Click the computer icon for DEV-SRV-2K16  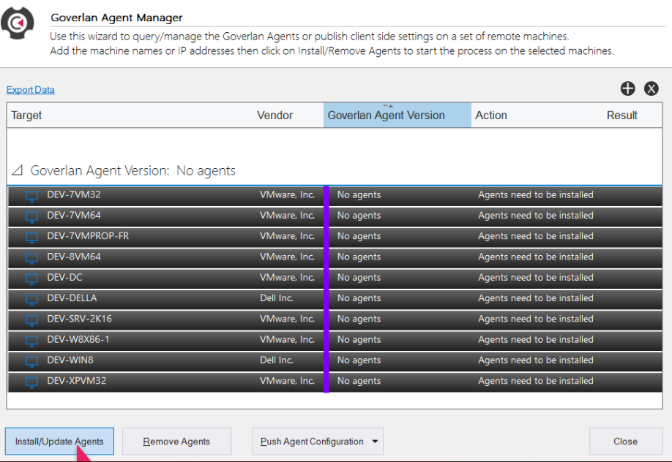click(x=31, y=320)
